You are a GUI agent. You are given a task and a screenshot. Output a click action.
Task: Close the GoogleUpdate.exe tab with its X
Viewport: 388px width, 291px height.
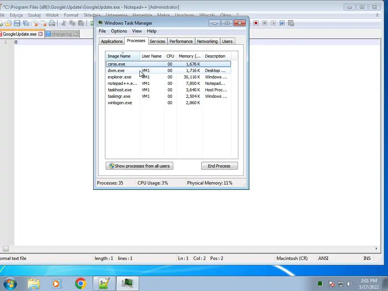(40, 34)
